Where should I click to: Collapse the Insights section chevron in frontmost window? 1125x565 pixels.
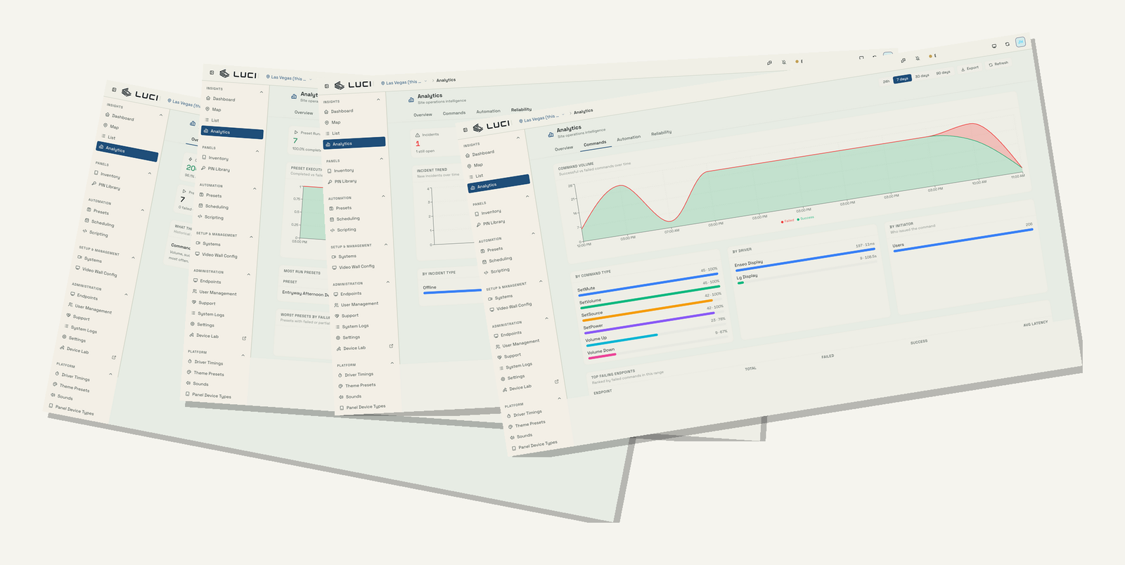(518, 138)
